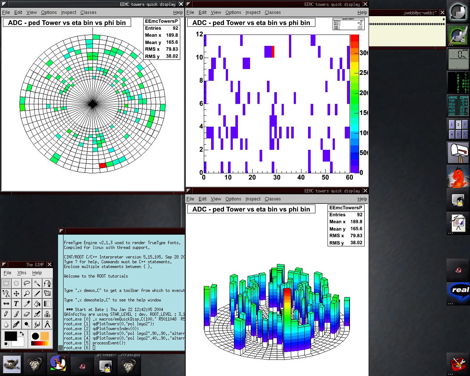Open the mailbox dock applet
Image resolution: width=470 pixels, height=376 pixels.
tap(458, 153)
